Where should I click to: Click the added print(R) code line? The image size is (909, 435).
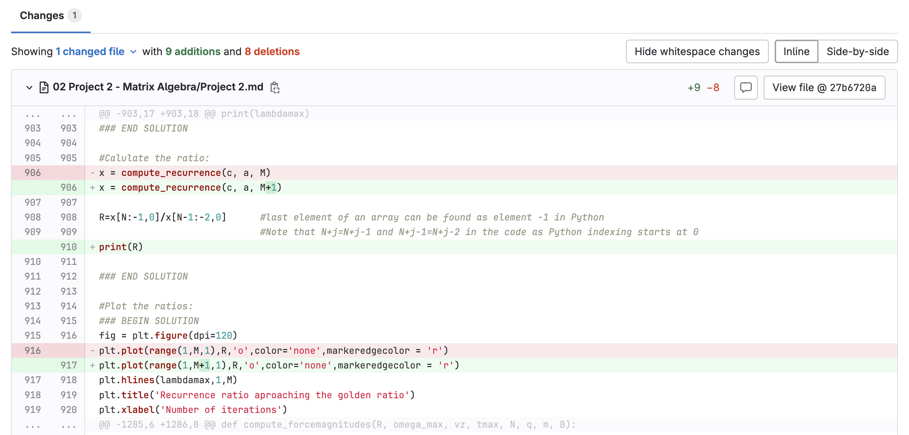tap(121, 247)
